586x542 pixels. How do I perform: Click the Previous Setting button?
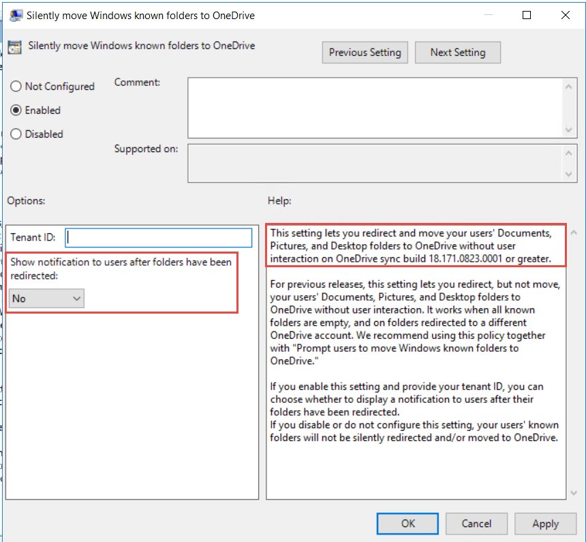[x=365, y=52]
